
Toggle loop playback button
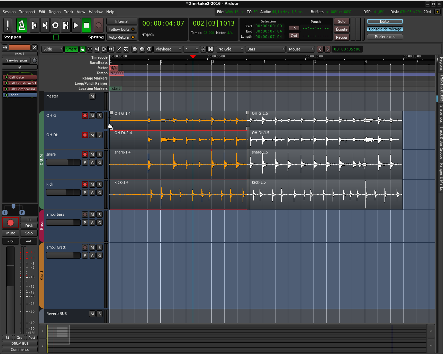pyautogui.click(x=55, y=25)
